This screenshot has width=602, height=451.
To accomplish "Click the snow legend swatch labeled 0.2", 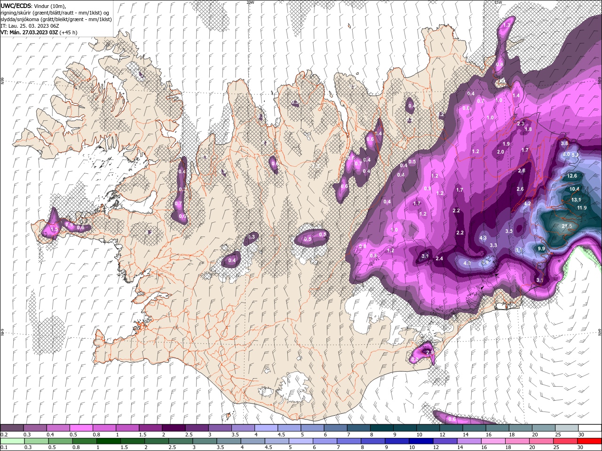I will [12, 428].
